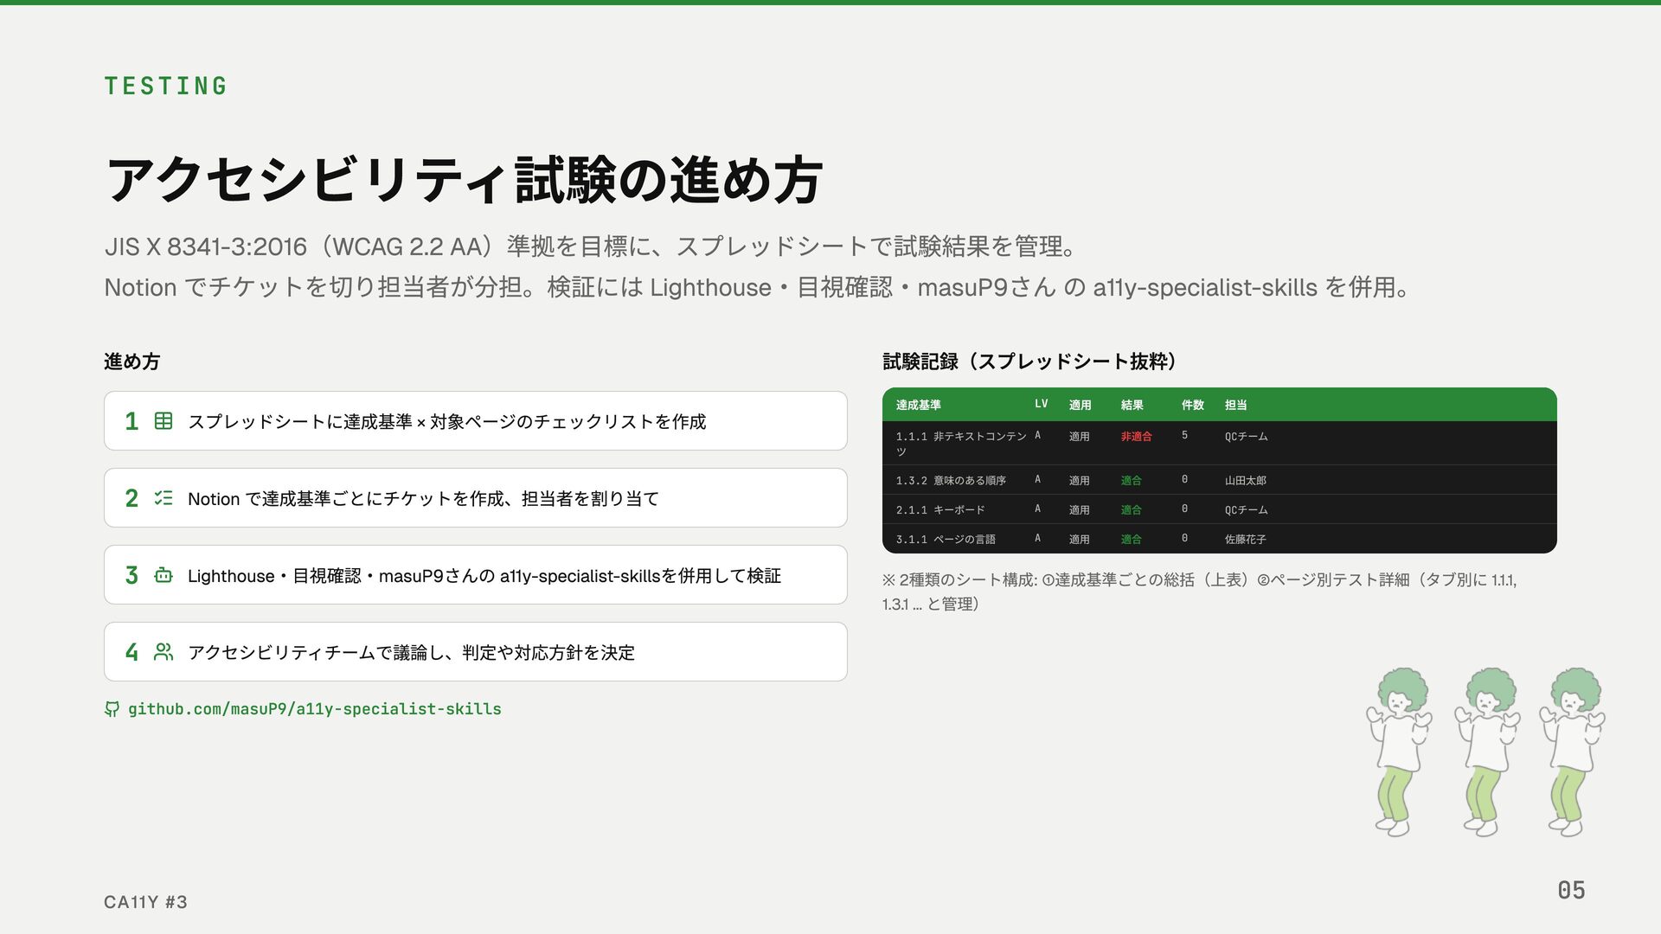The width and height of the screenshot is (1661, 934).
Task: Click the green TESTING section label
Action: 165,86
